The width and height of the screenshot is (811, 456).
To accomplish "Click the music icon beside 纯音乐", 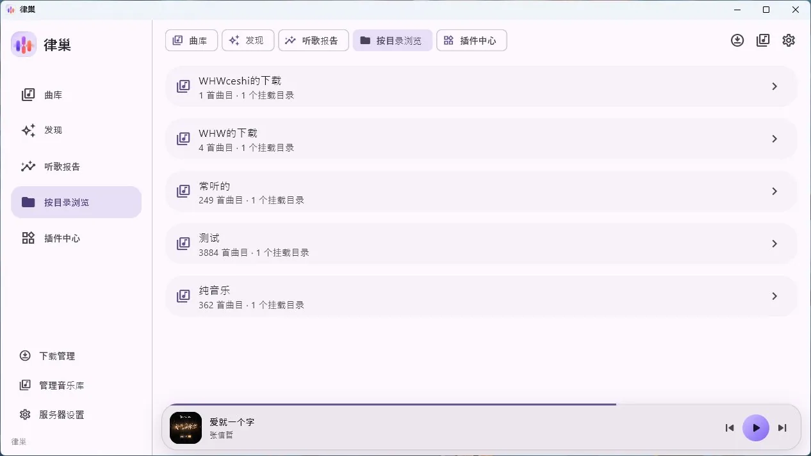I will point(183,295).
